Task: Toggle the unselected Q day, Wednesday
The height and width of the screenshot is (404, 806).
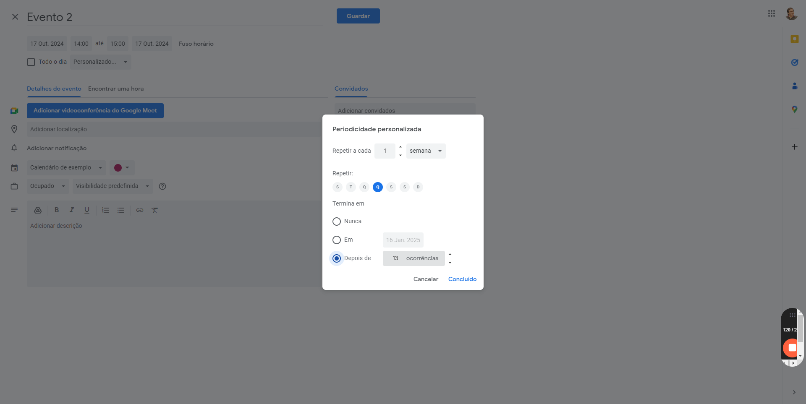Action: [364, 187]
